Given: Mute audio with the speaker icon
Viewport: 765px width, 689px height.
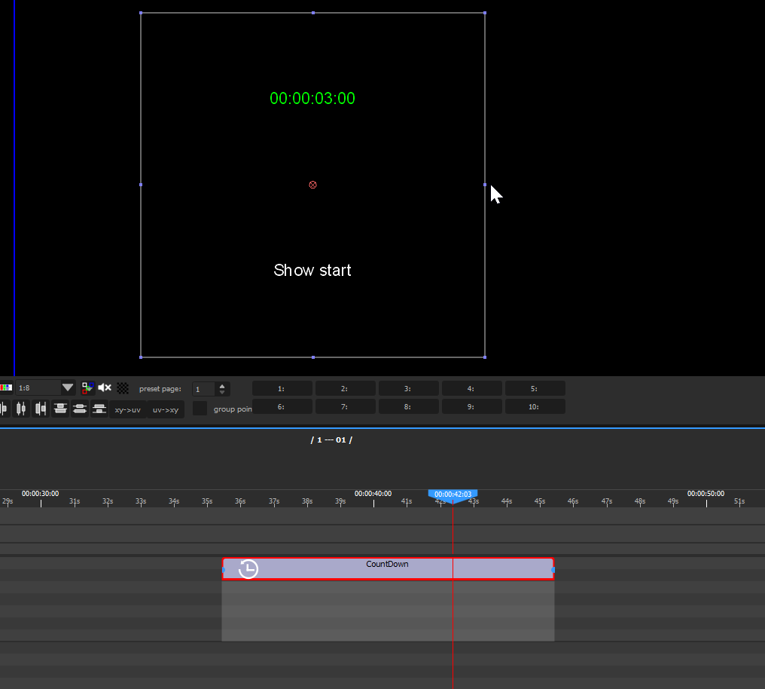Looking at the screenshot, I should 105,388.
